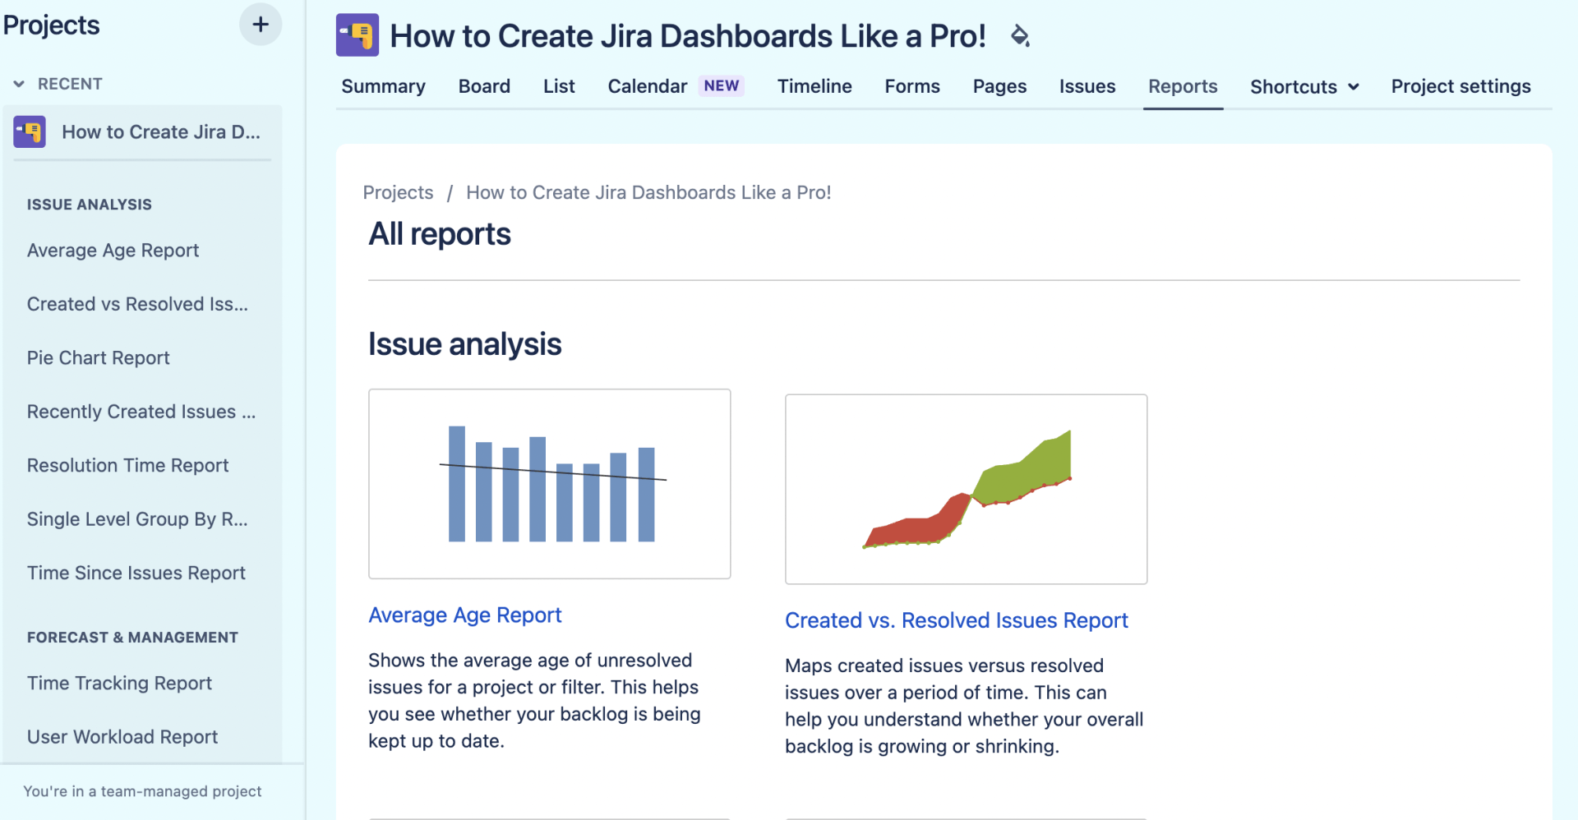The height and width of the screenshot is (820, 1578).
Task: Switch to the Summary tab
Action: point(383,86)
